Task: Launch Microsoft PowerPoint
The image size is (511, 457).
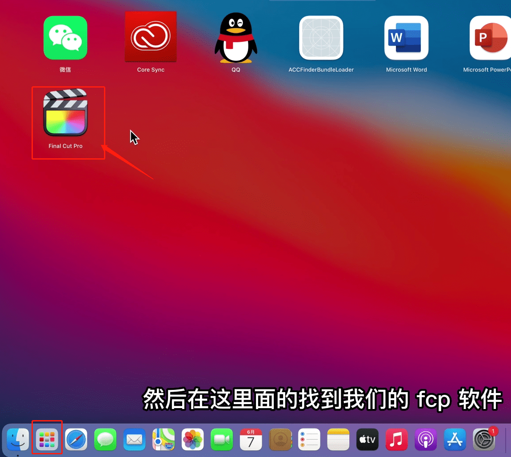Action: point(490,38)
